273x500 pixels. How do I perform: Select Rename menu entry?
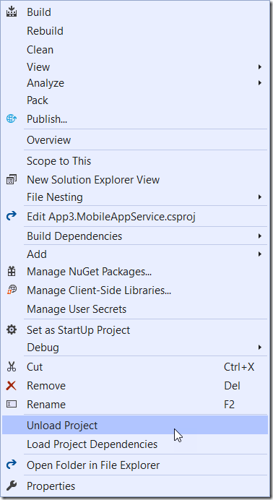135,405
